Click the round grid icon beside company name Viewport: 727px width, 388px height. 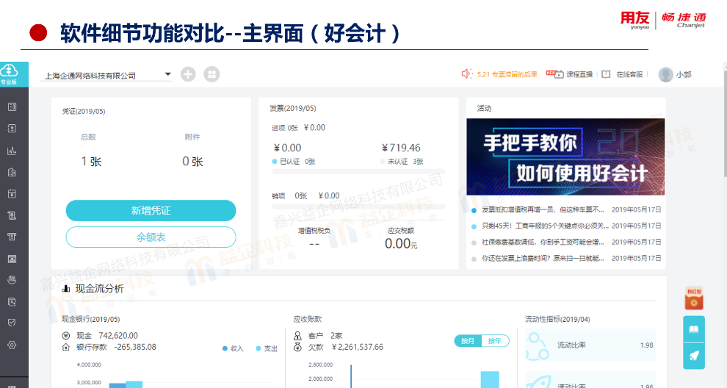(211, 74)
